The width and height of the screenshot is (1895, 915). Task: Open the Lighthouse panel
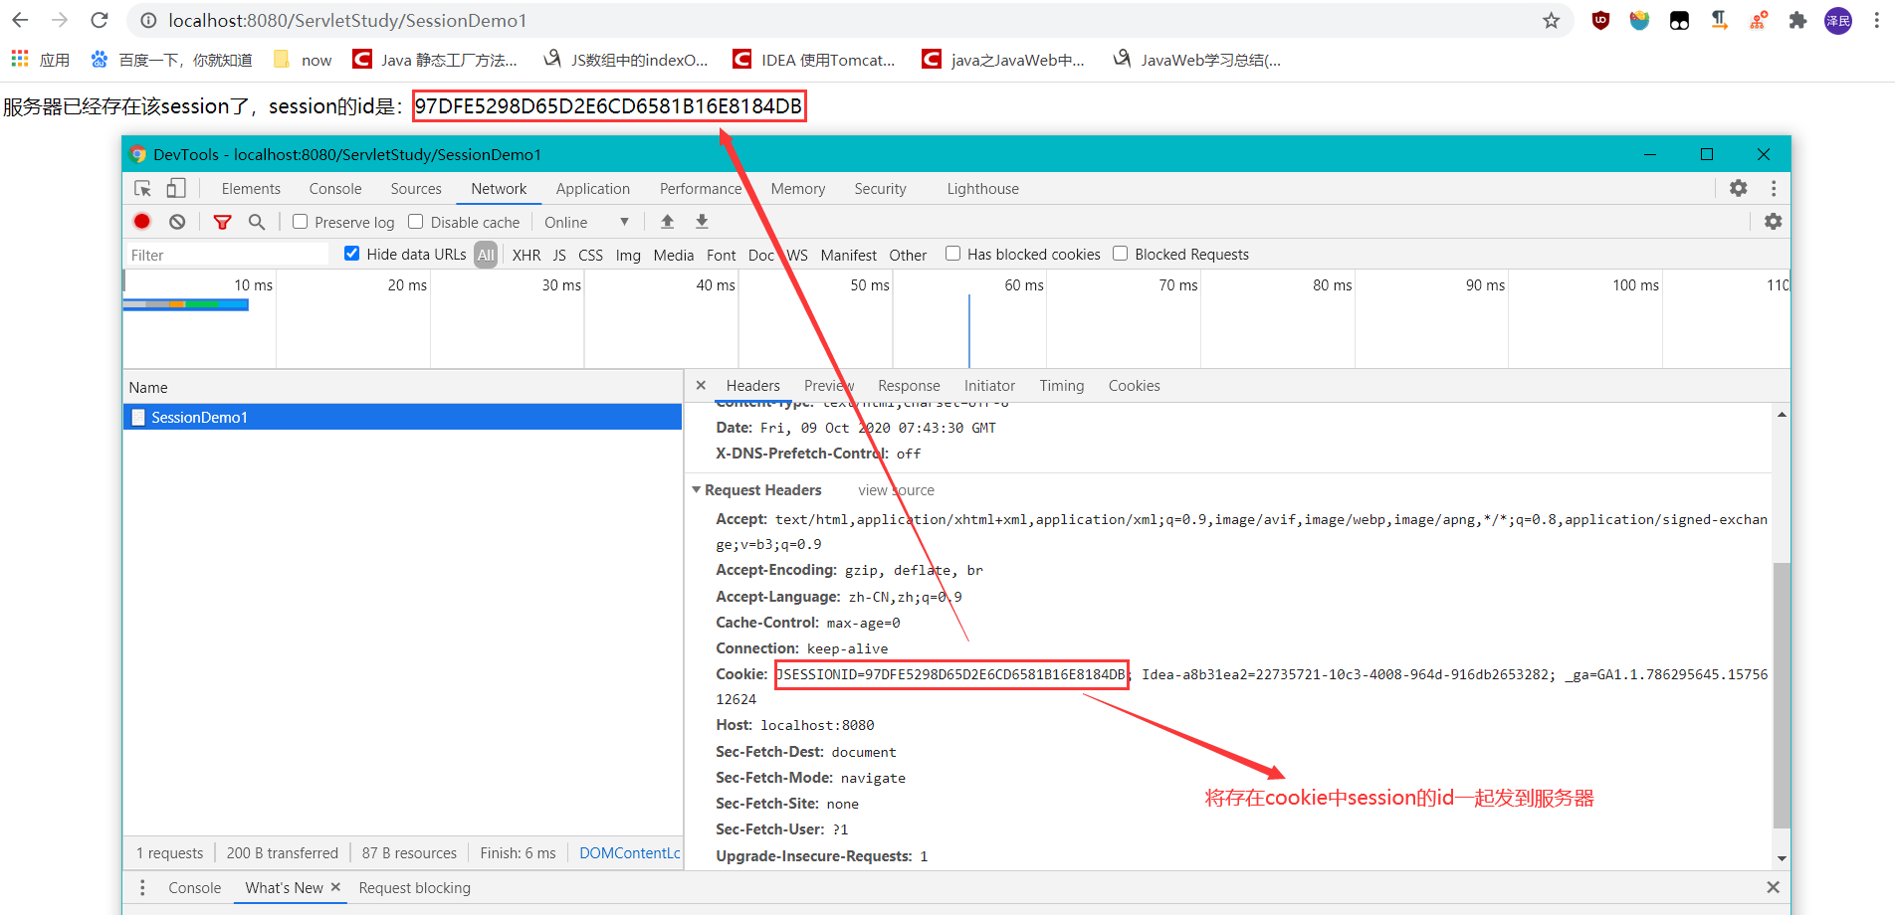tap(982, 189)
